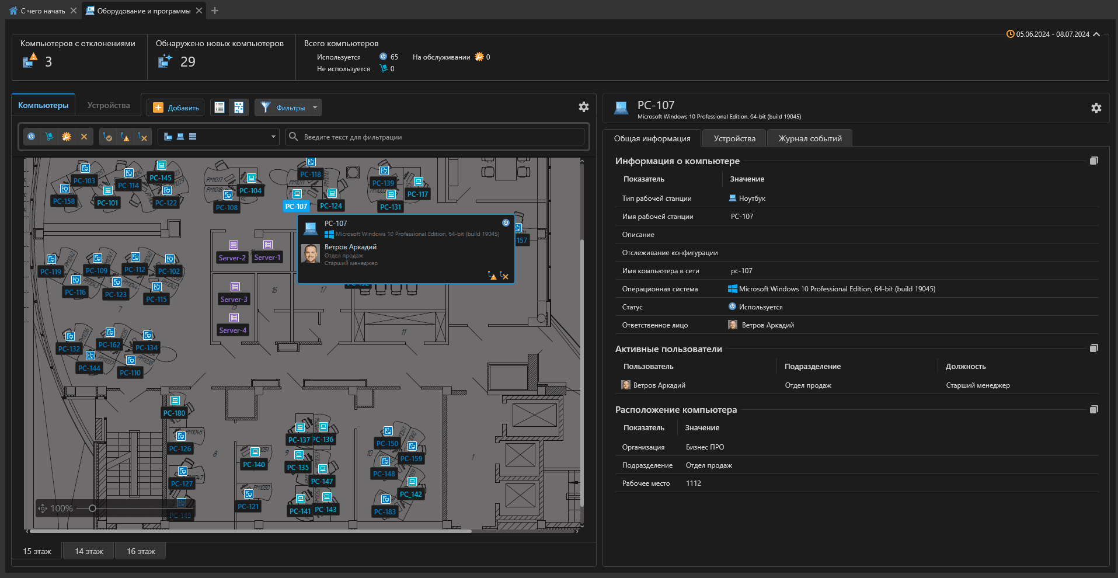The width and height of the screenshot is (1118, 578).
Task: Click the Фильтры button
Action: coord(283,107)
